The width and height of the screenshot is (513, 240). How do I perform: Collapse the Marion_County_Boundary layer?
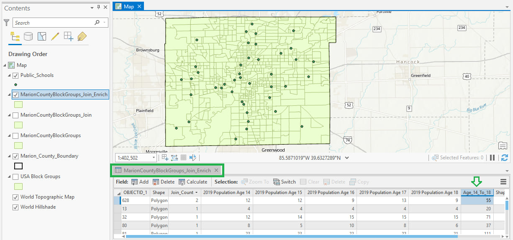coord(9,156)
